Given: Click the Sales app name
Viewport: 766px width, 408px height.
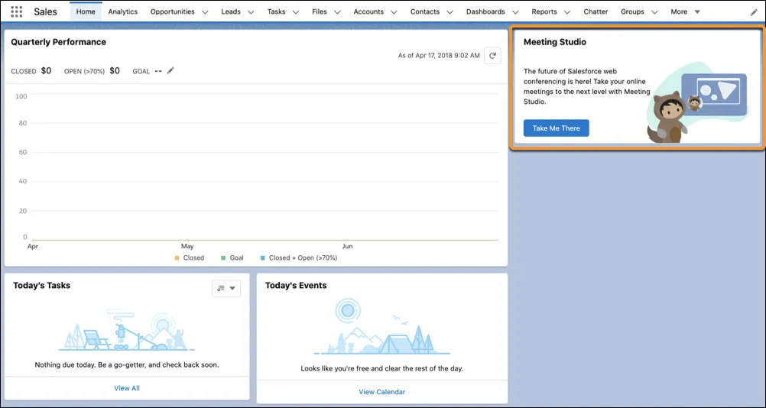Looking at the screenshot, I should 45,11.
